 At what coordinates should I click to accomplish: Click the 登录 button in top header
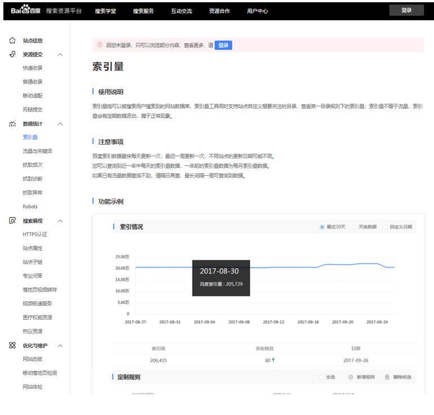[406, 10]
